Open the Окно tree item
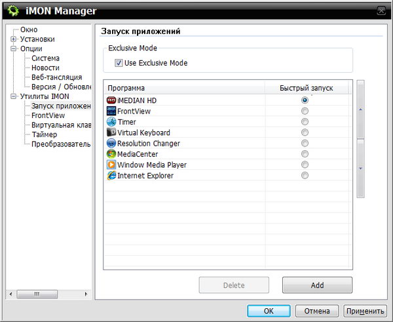The height and width of the screenshot is (322, 393). [x=29, y=30]
